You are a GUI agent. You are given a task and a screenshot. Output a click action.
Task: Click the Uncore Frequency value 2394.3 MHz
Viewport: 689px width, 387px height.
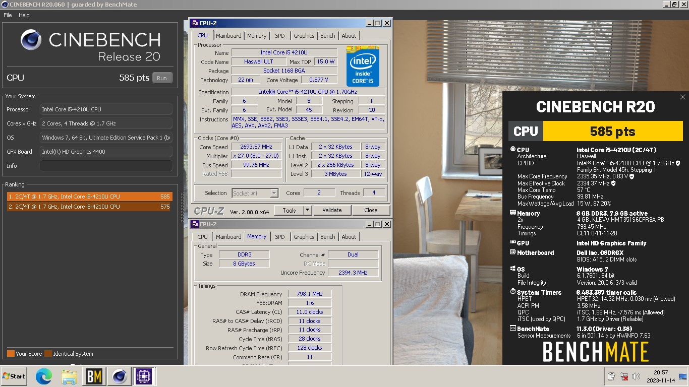pos(353,273)
